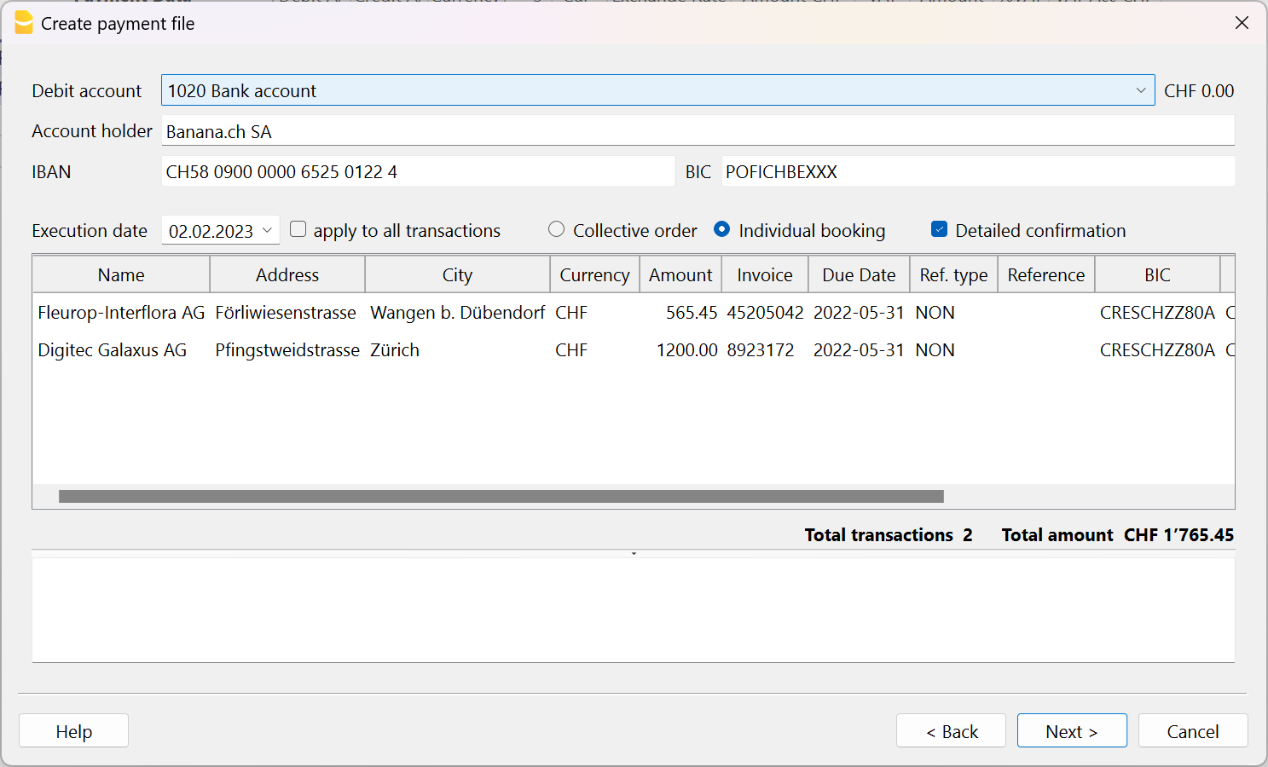Click the Amount column header

[680, 274]
